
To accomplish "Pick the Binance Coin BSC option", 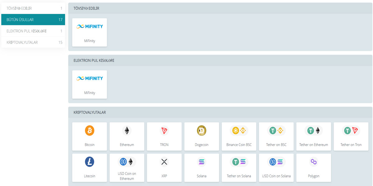I will click(239, 131).
